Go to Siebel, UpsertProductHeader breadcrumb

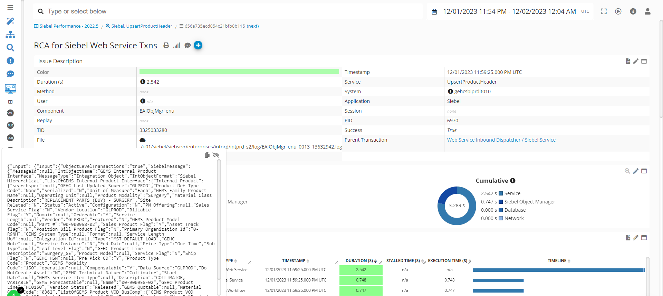coord(142,26)
